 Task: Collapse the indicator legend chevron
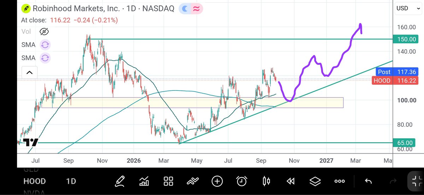[29, 73]
